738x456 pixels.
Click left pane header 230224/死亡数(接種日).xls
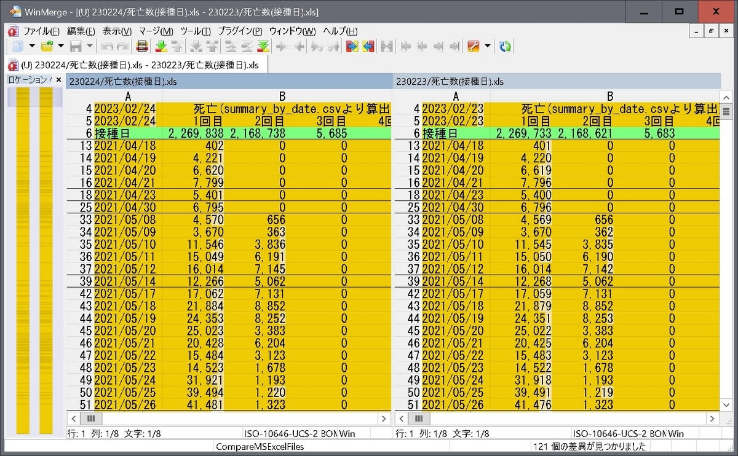click(229, 81)
